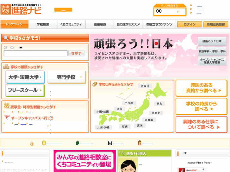Select 甲信越 region label on the map
The width and height of the screenshot is (230, 172).
(x=129, y=103)
